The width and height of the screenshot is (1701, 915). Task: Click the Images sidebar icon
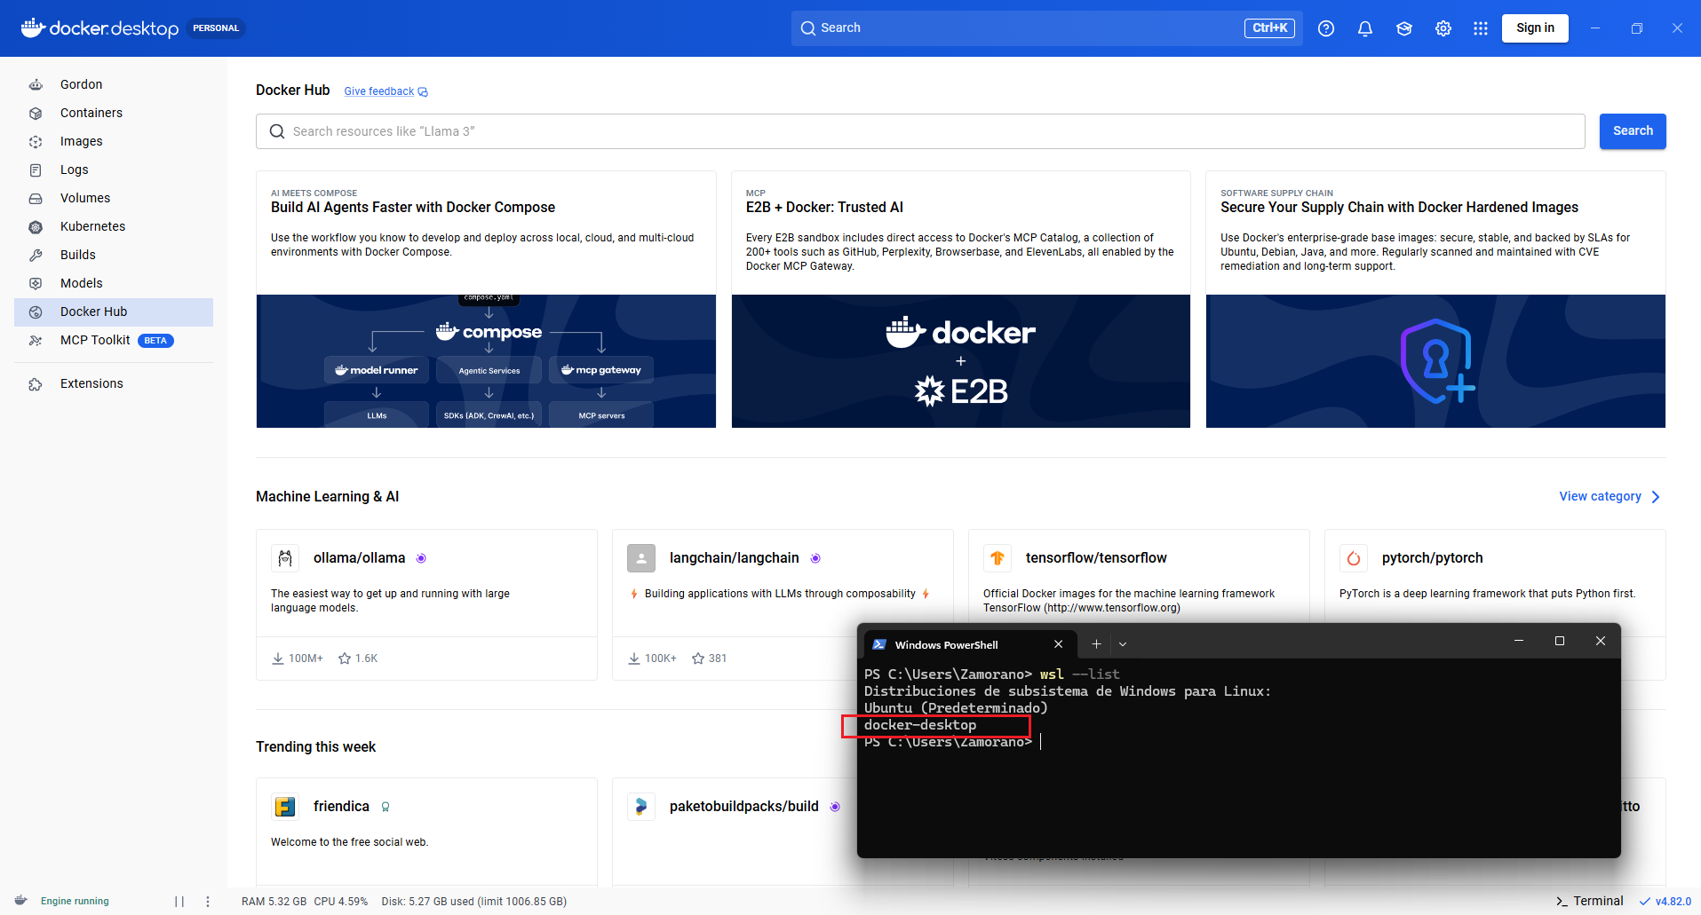point(36,141)
